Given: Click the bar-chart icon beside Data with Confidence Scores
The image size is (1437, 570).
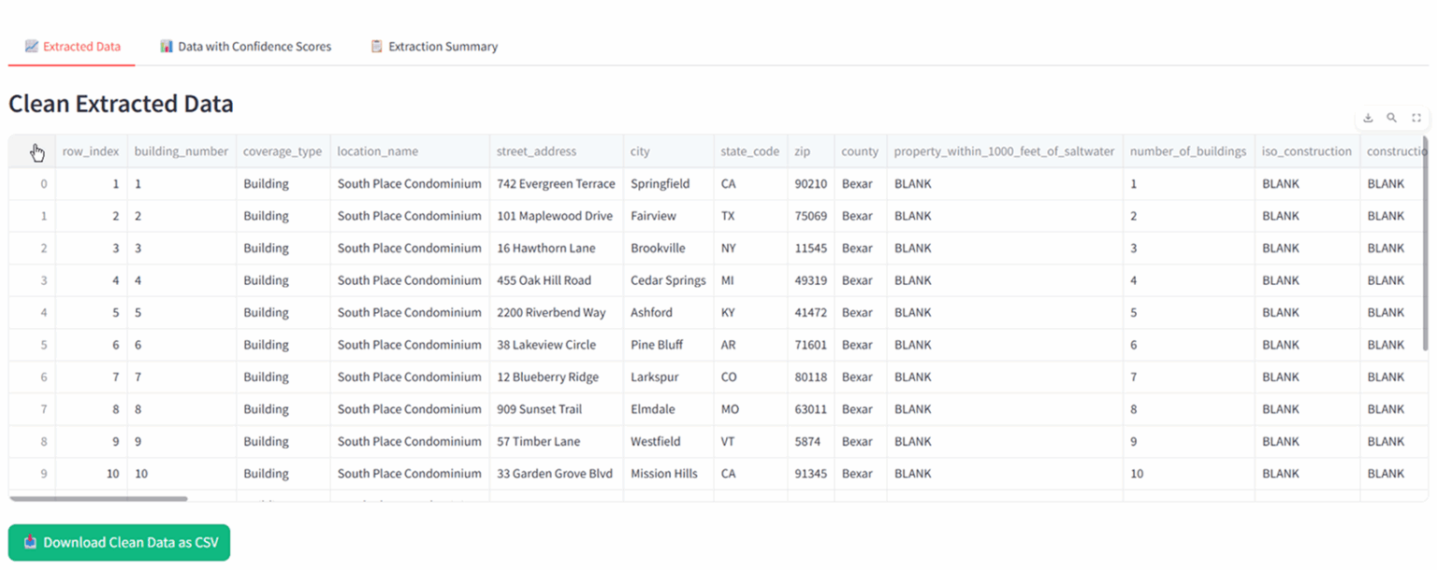Looking at the screenshot, I should [x=166, y=46].
